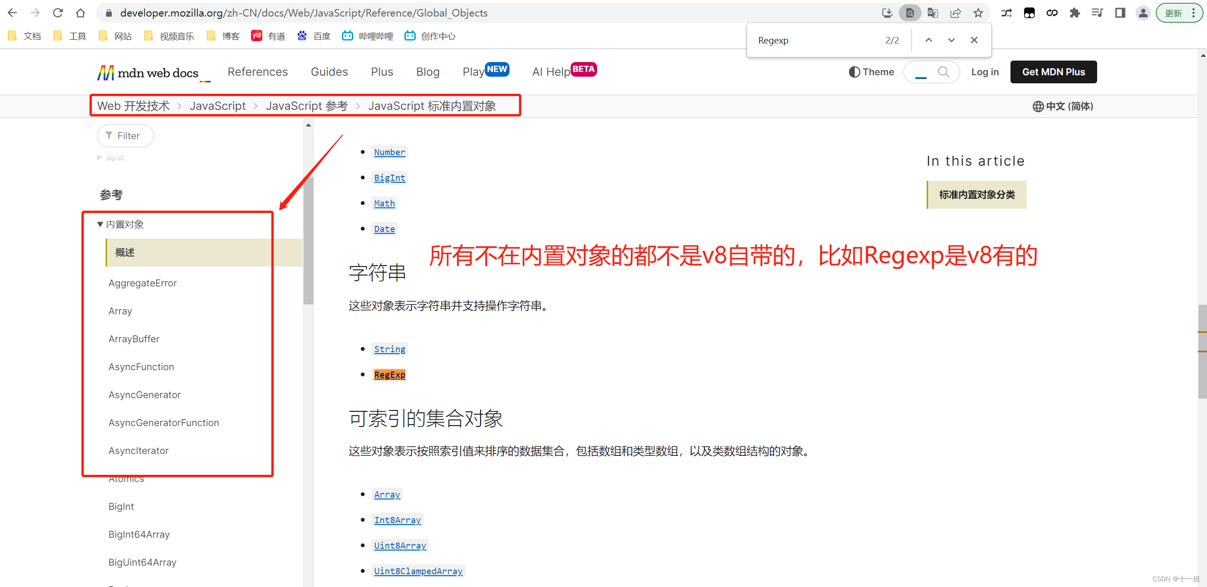Screen dimensions: 1207x587
Task: Toggle the Filter sidebar option
Action: pos(125,135)
